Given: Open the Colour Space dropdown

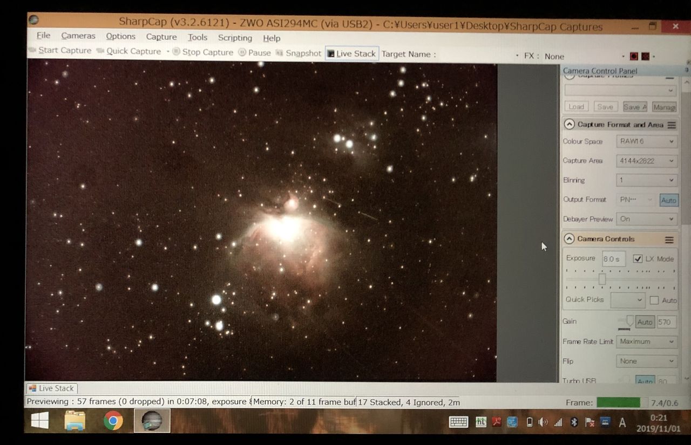Looking at the screenshot, I should 646,141.
